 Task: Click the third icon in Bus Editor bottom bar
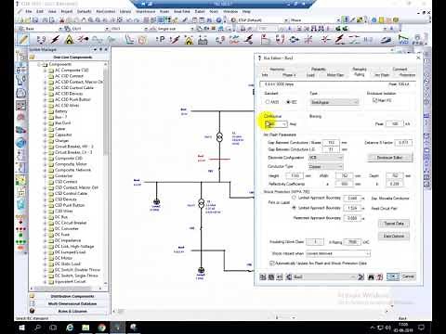[x=280, y=276]
